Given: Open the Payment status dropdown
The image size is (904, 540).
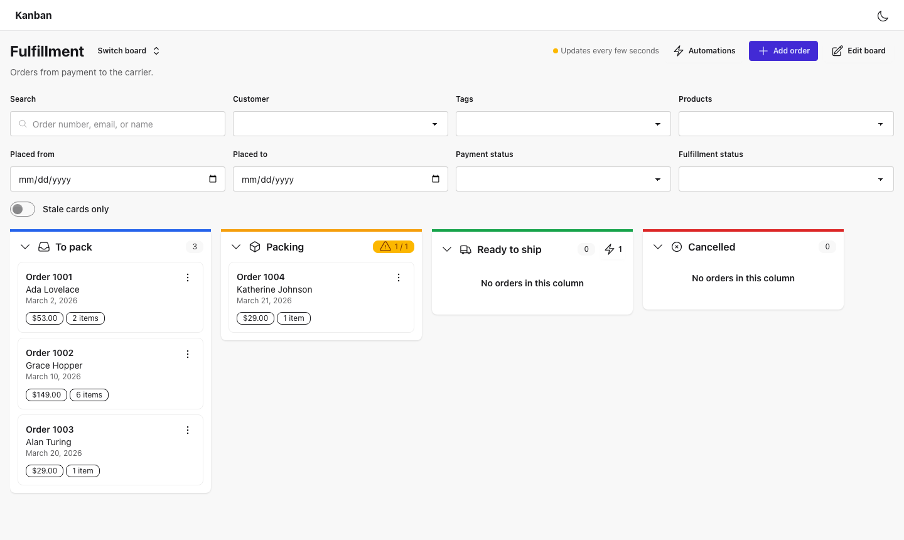Looking at the screenshot, I should click(x=563, y=179).
